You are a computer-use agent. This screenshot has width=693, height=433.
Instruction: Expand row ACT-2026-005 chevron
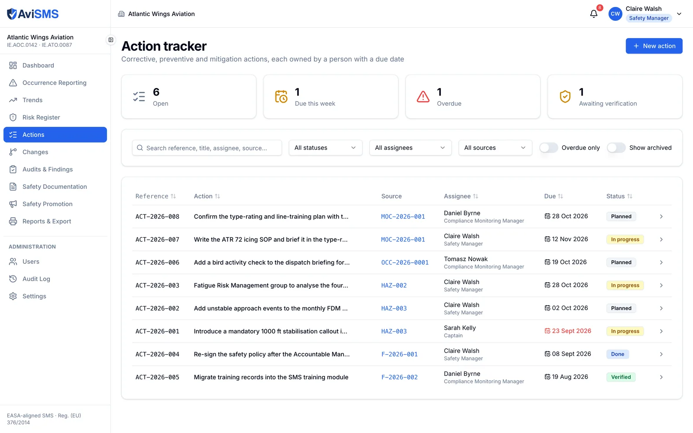pyautogui.click(x=661, y=377)
